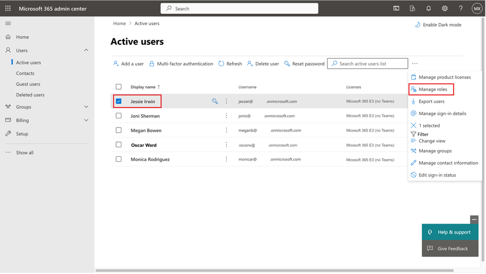Open Deleted users in the sidebar
Image resolution: width=486 pixels, height=274 pixels.
tap(30, 95)
